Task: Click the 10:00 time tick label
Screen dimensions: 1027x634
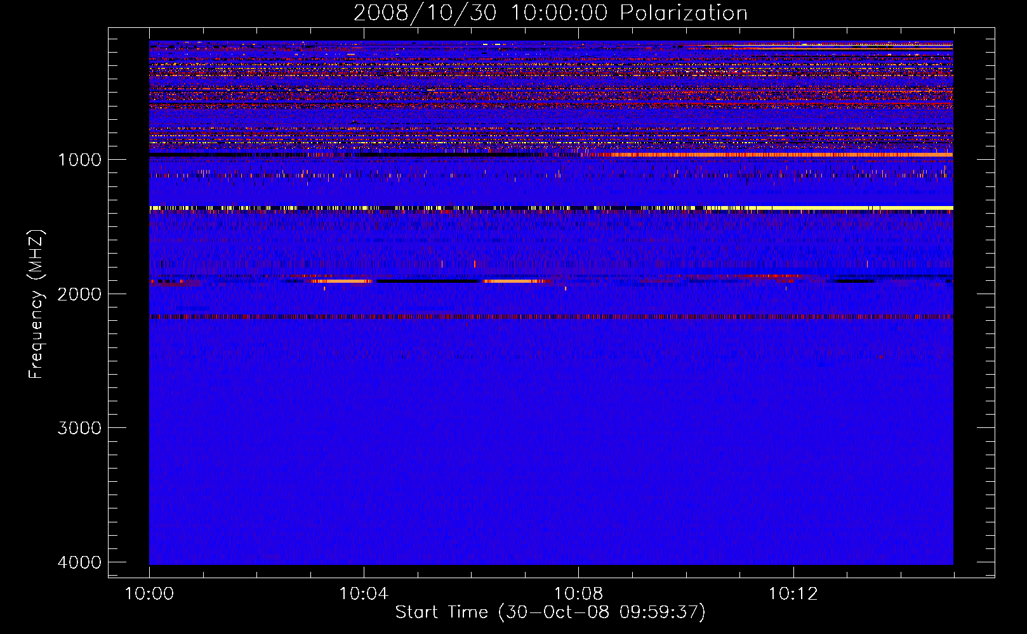Action: pyautogui.click(x=149, y=594)
